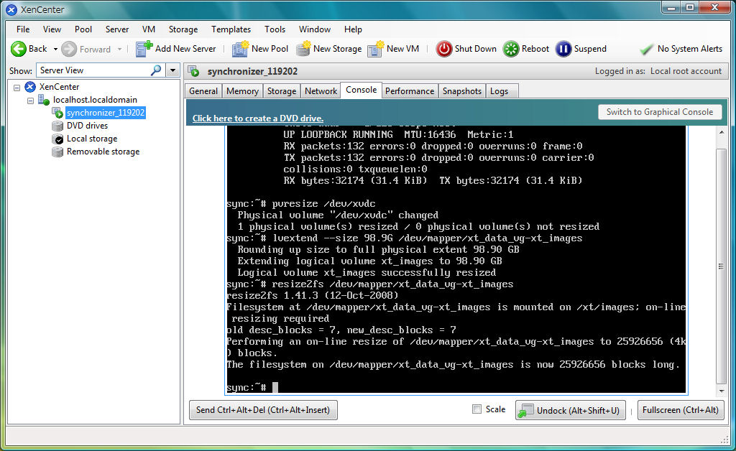Collapse the localhost.localdomain tree node
Screen dimensions: 736x451
[31, 100]
